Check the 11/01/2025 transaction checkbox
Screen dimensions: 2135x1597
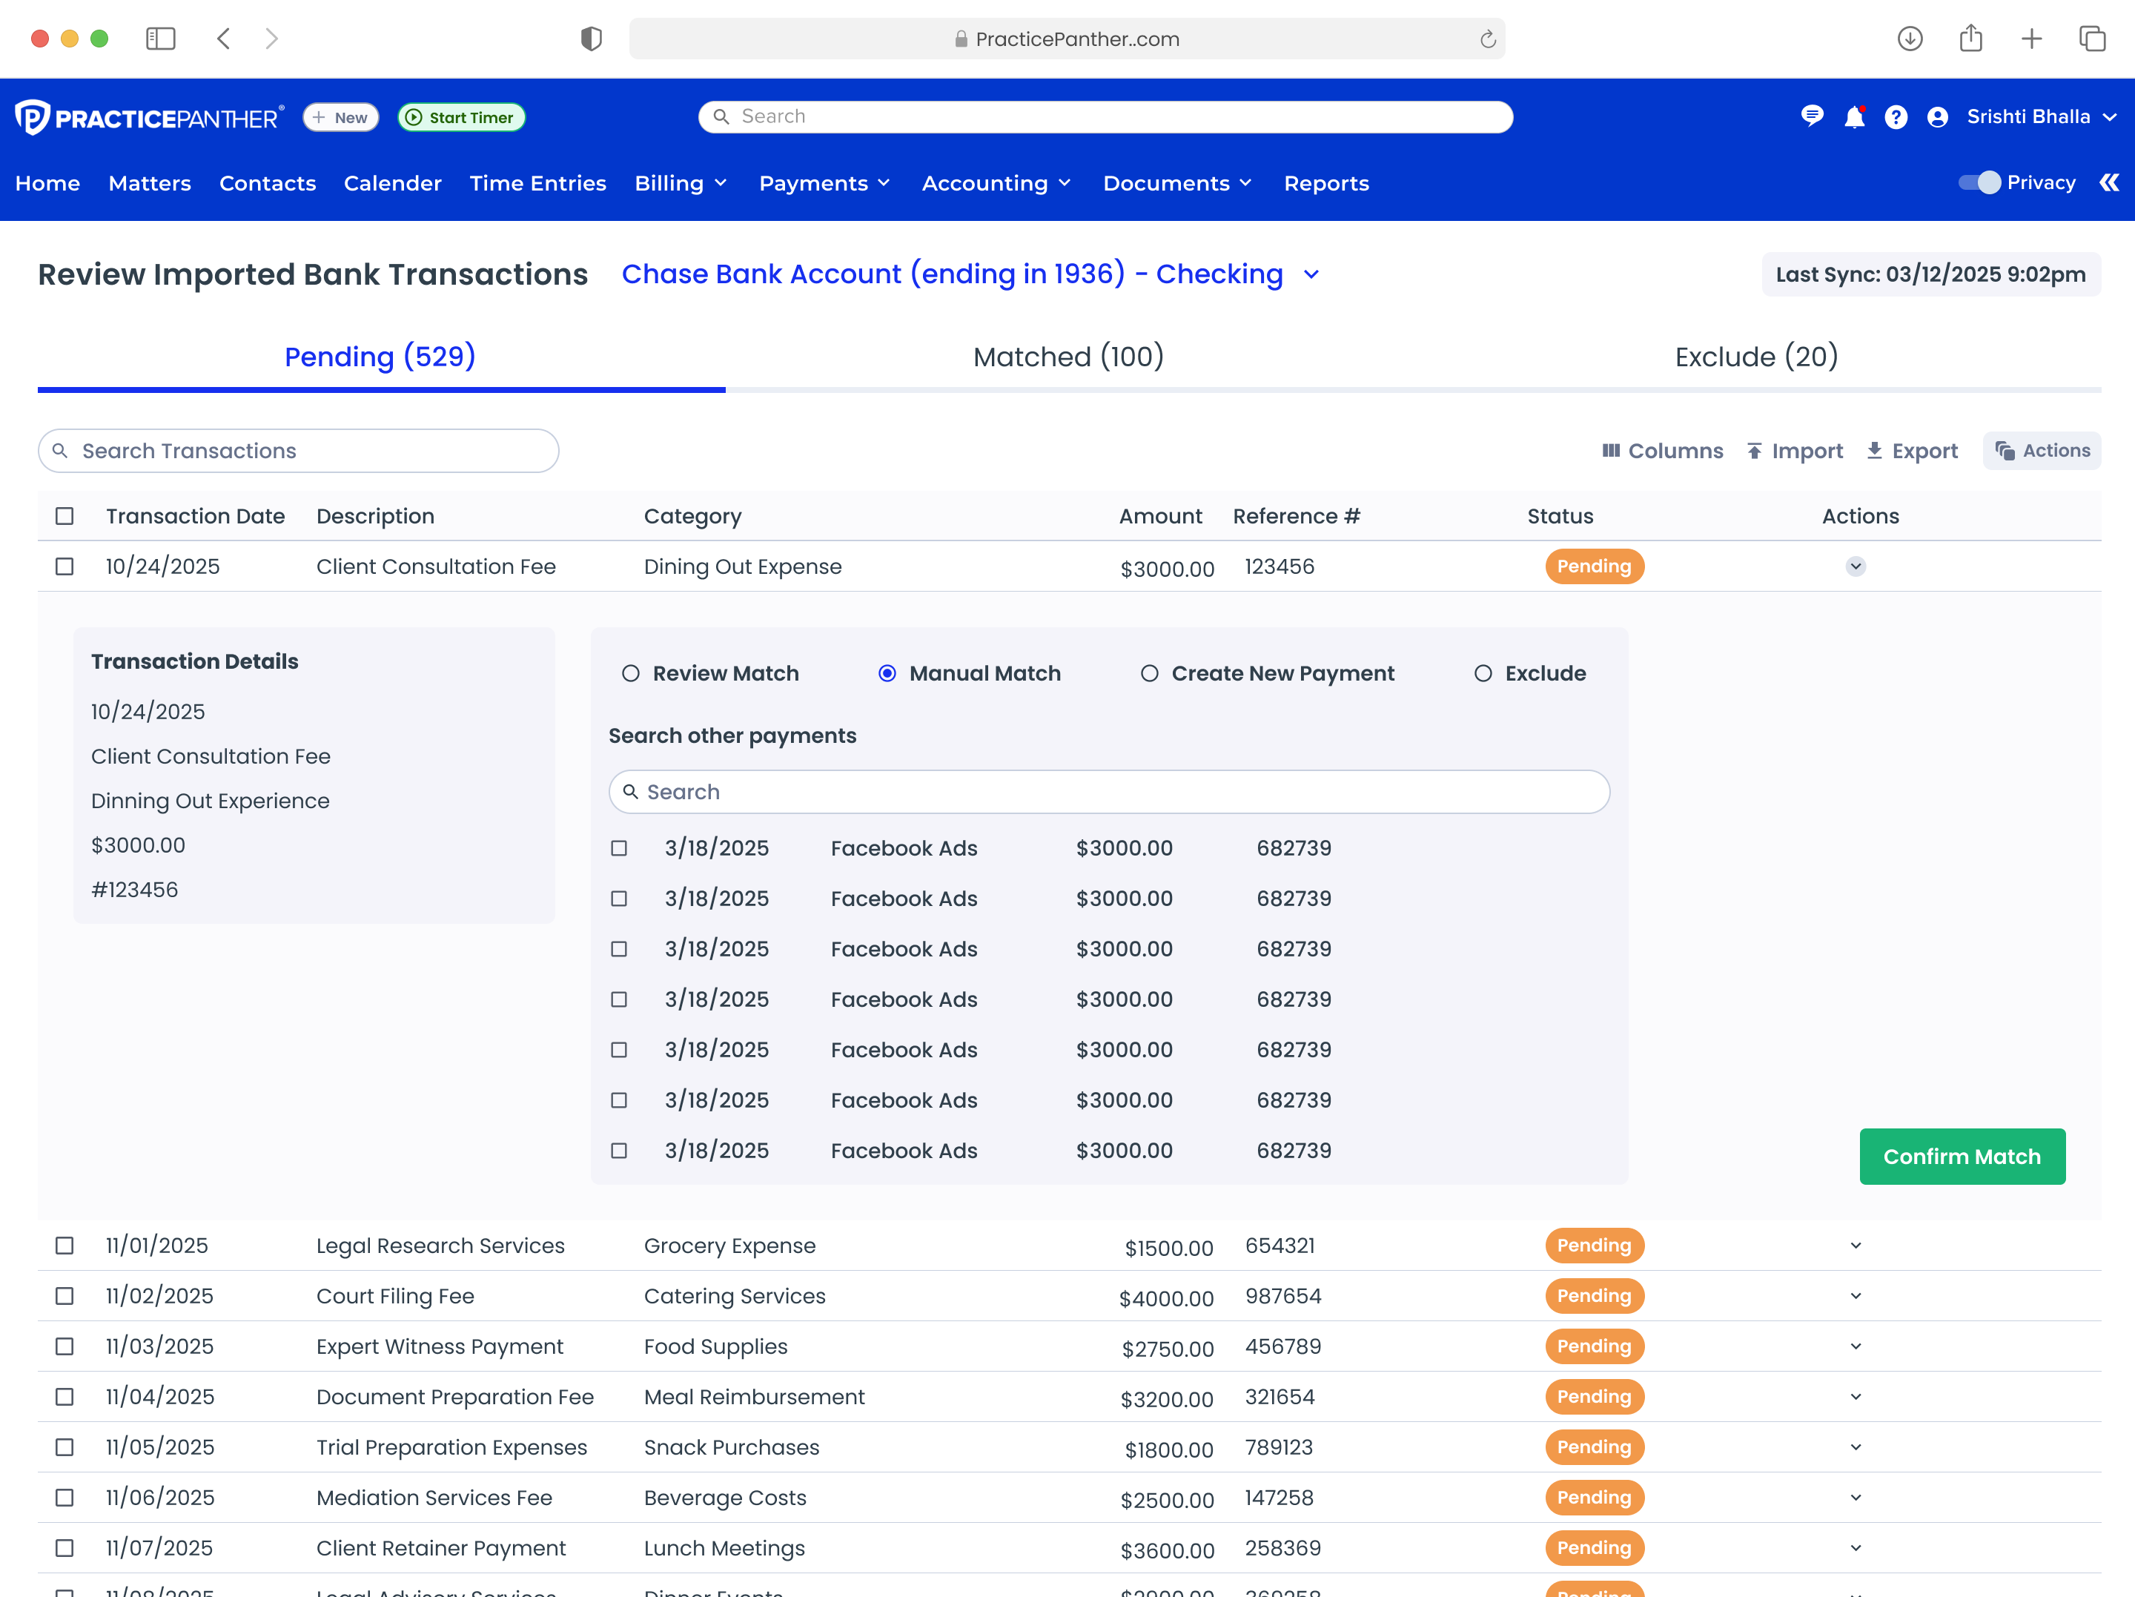(64, 1246)
